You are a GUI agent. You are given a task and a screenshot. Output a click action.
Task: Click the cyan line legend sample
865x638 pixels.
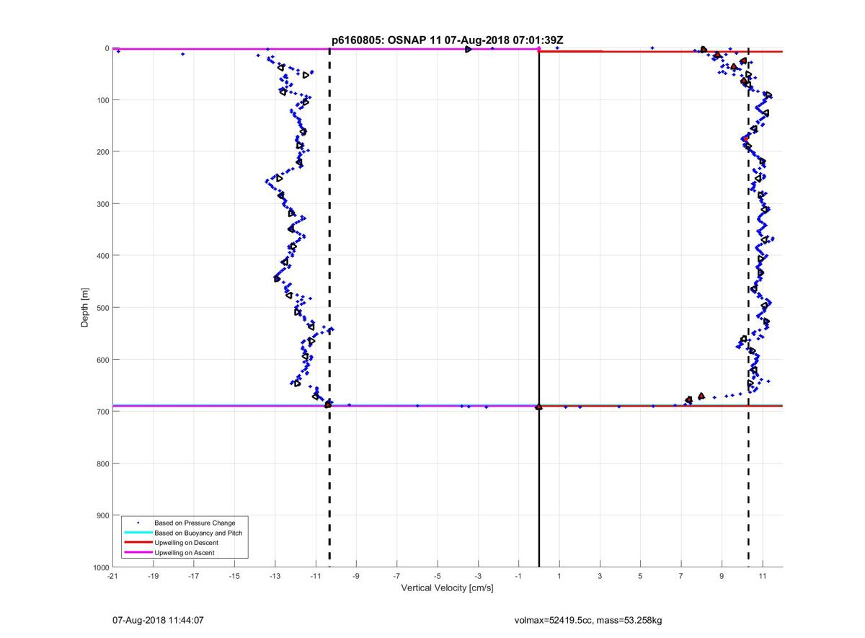coord(138,533)
